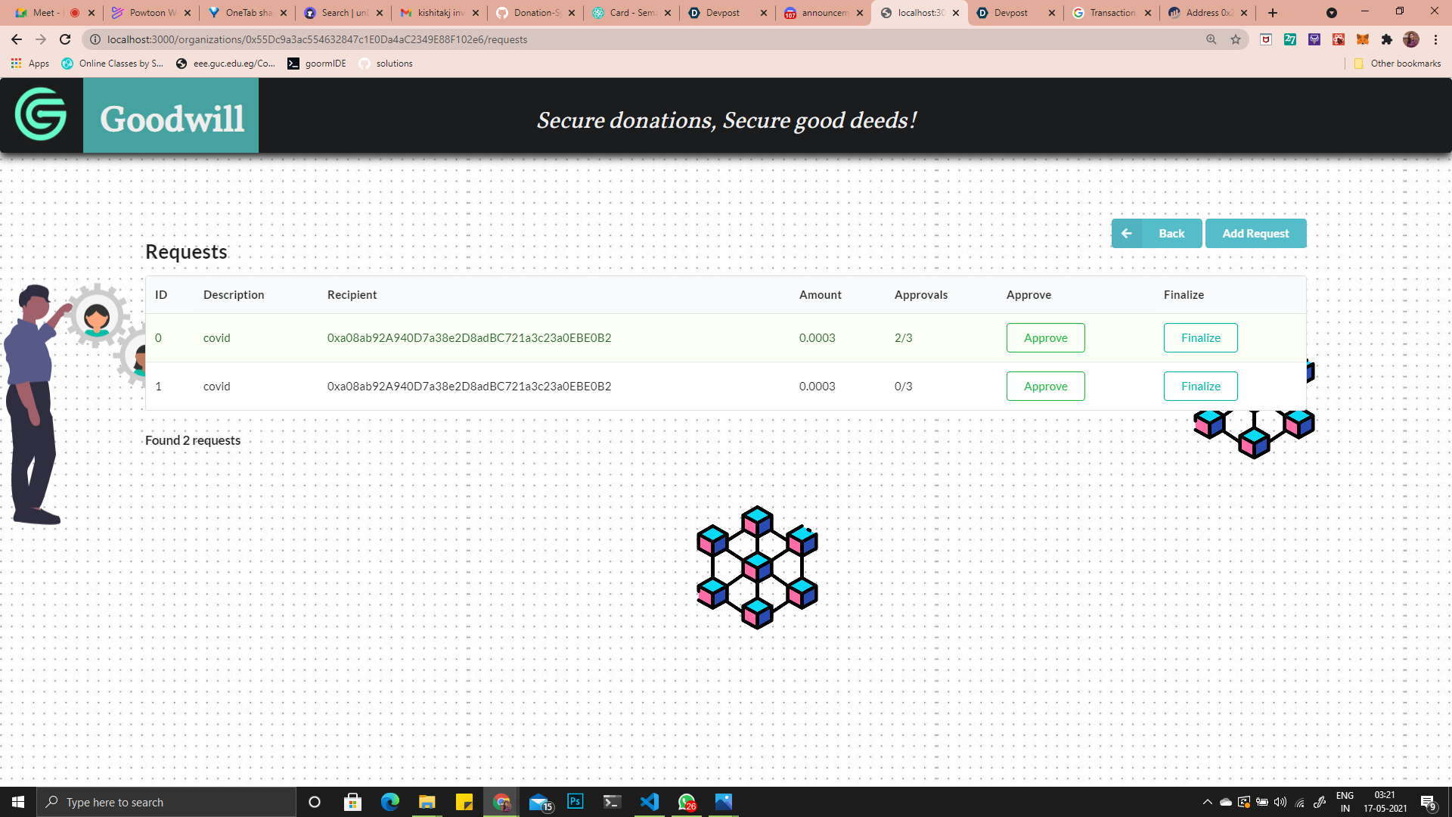
Task: Click Add Request button
Action: click(x=1255, y=234)
